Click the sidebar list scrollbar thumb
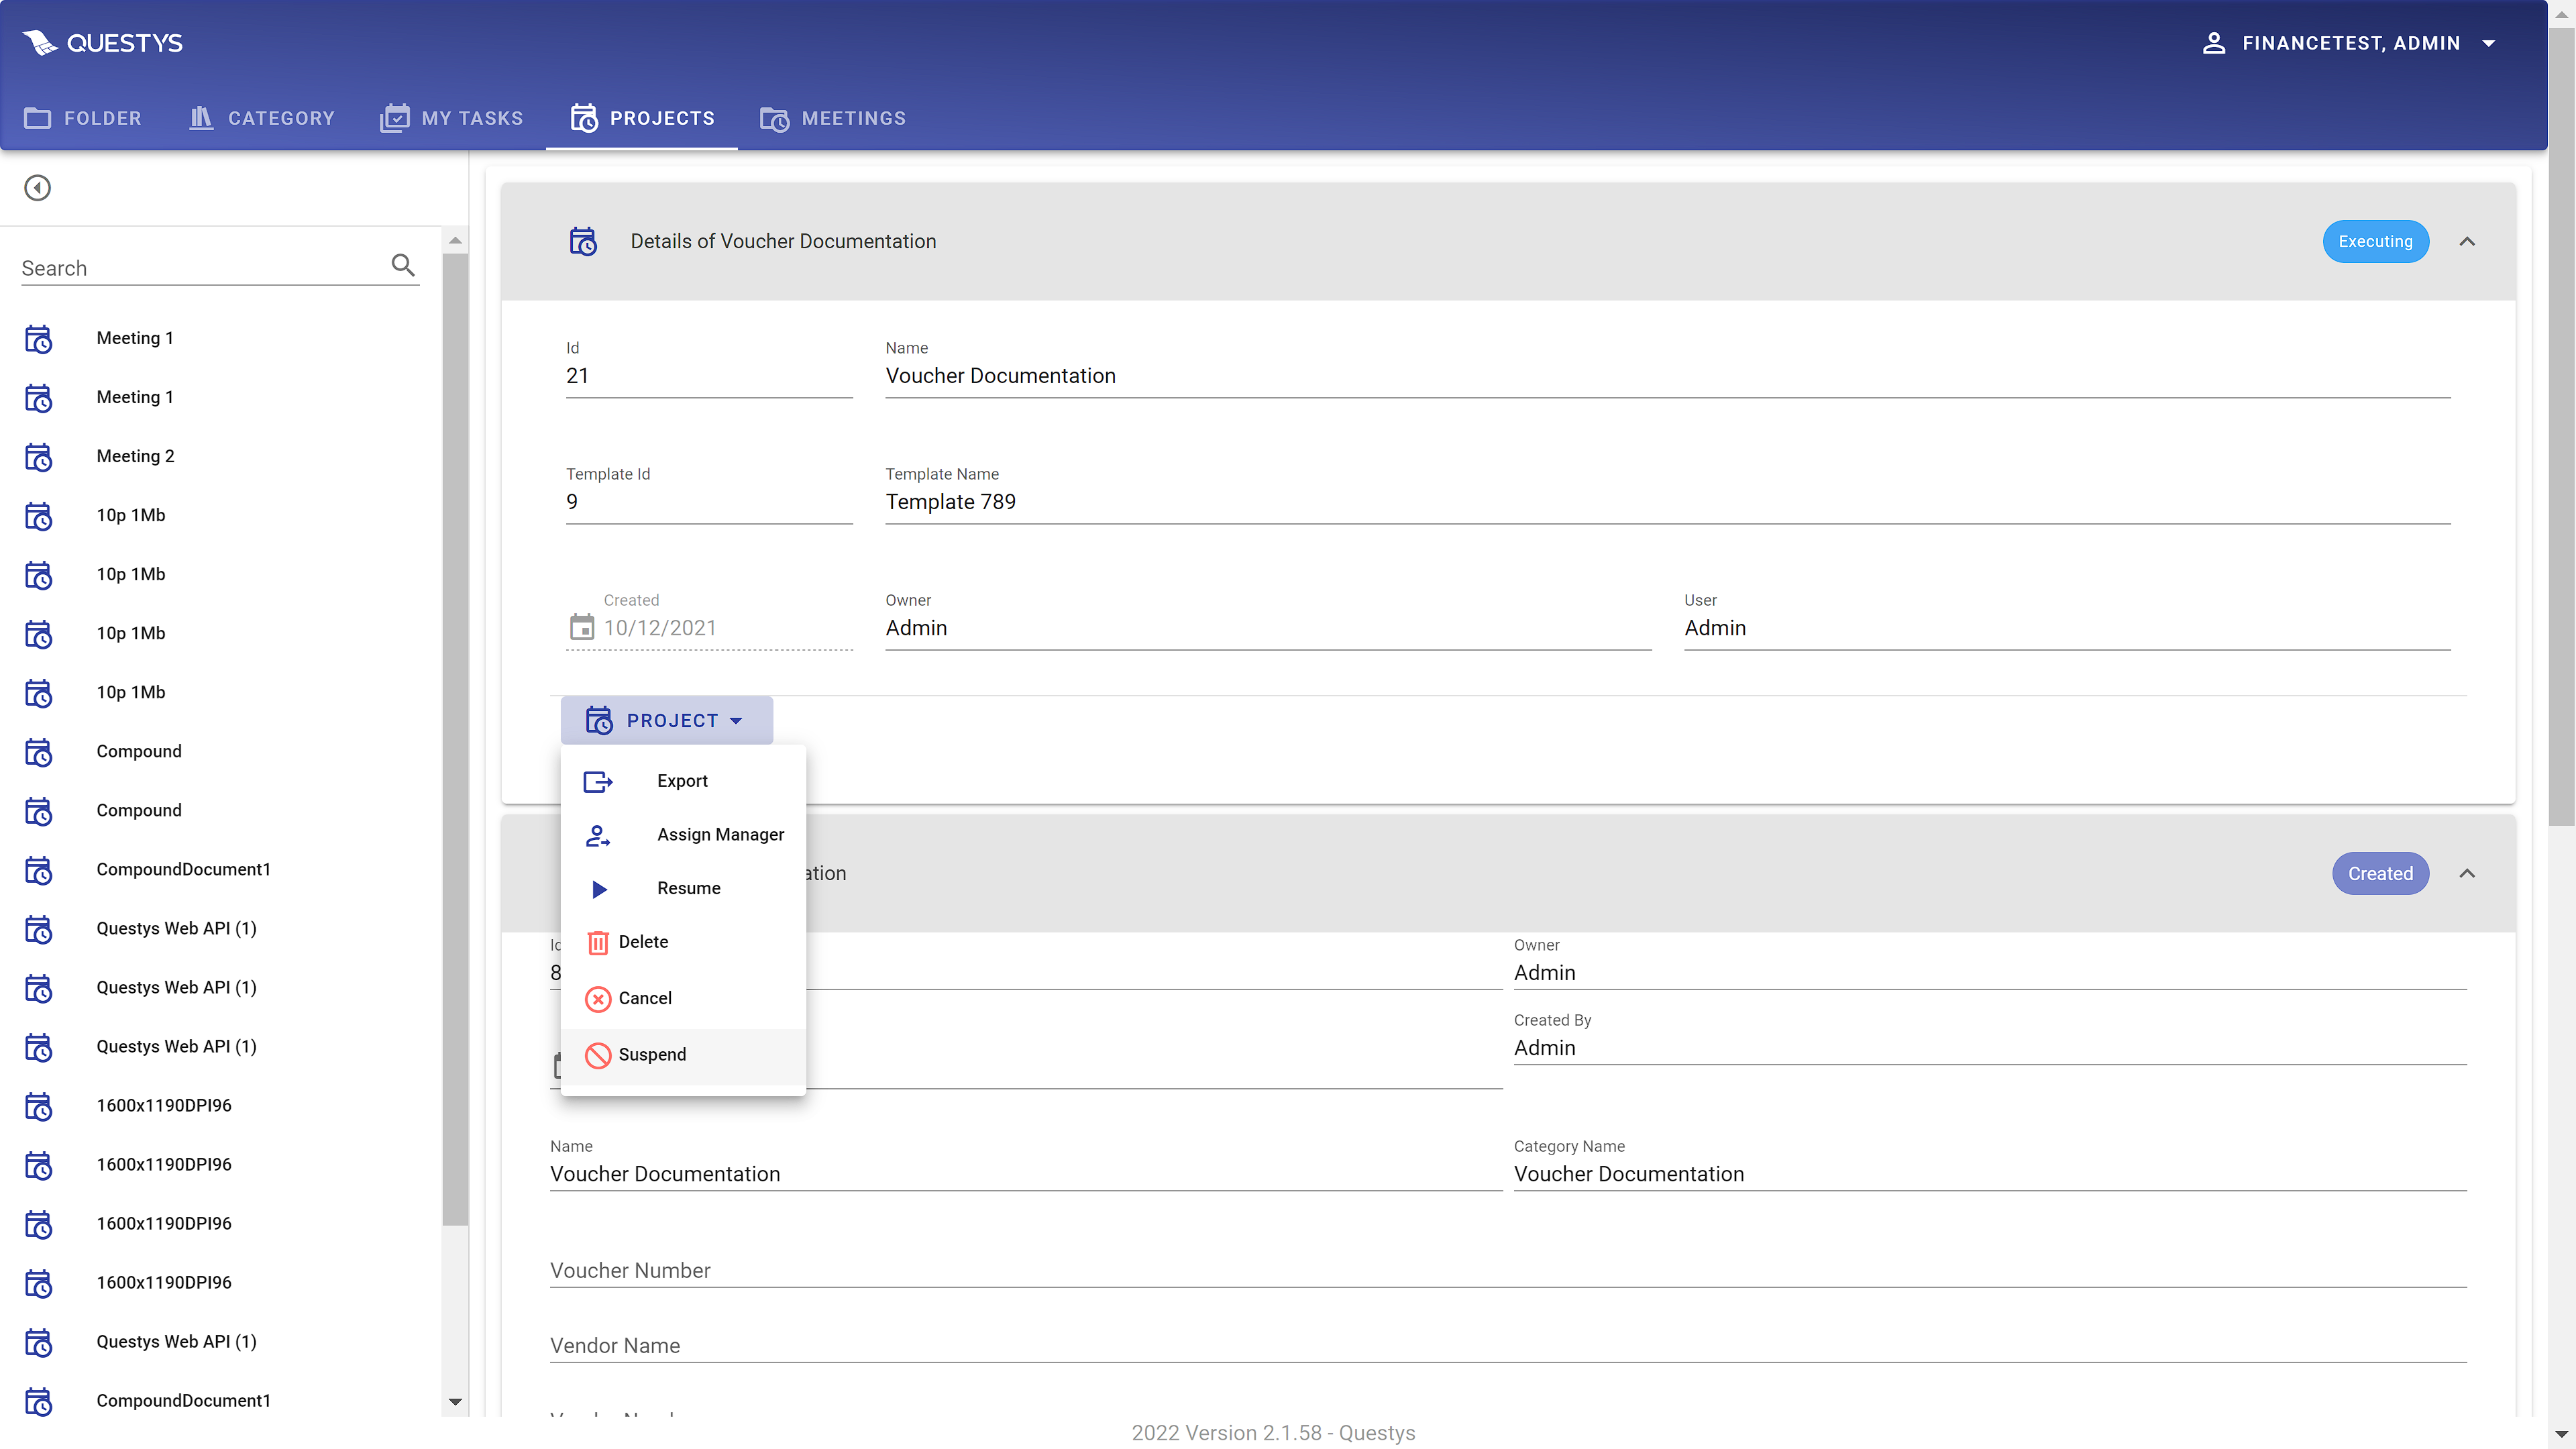The height and width of the screenshot is (1449, 2576). pyautogui.click(x=455, y=739)
